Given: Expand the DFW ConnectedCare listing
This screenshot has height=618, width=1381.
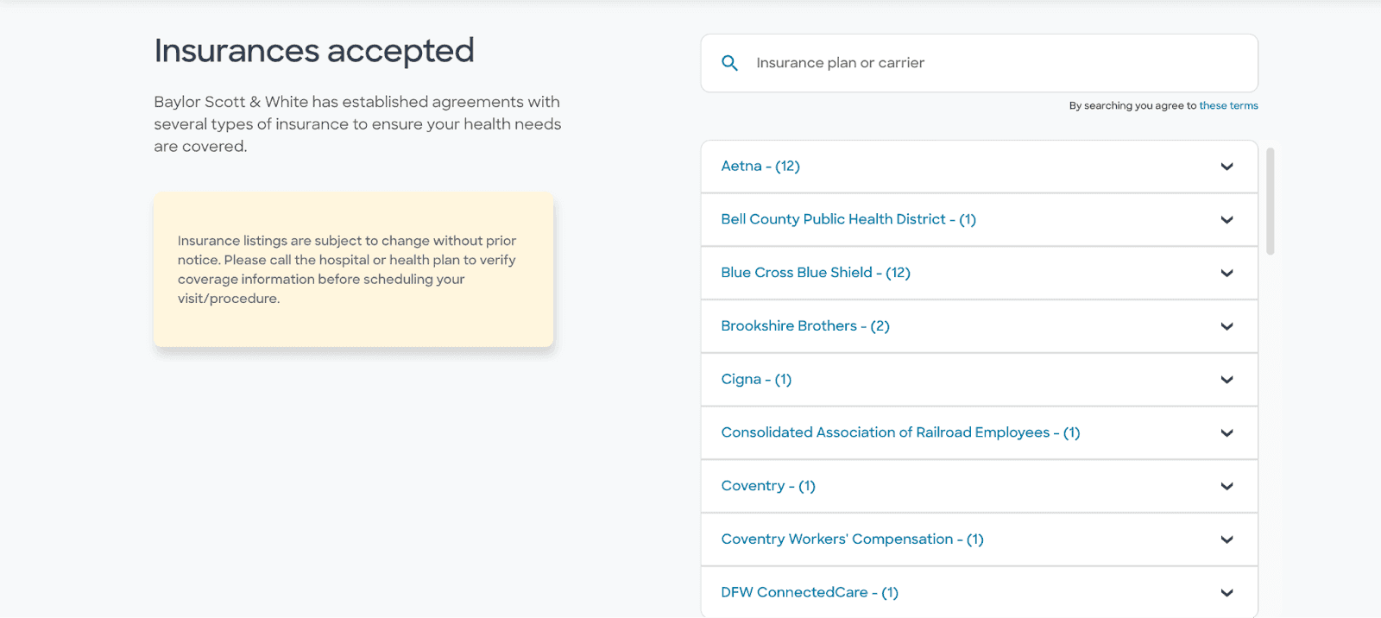Looking at the screenshot, I should point(1227,592).
